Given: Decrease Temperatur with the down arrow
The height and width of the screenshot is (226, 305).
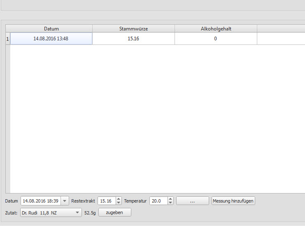Looking at the screenshot, I should (x=170, y=203).
